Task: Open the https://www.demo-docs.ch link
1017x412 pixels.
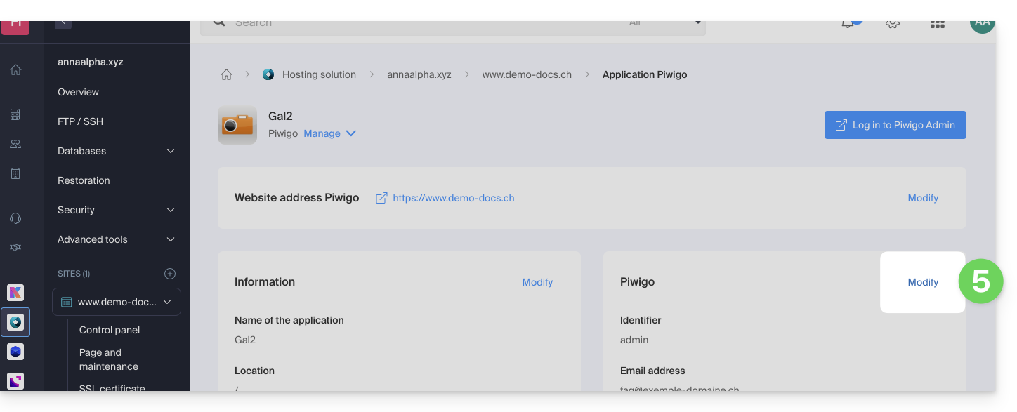Action: (453, 198)
